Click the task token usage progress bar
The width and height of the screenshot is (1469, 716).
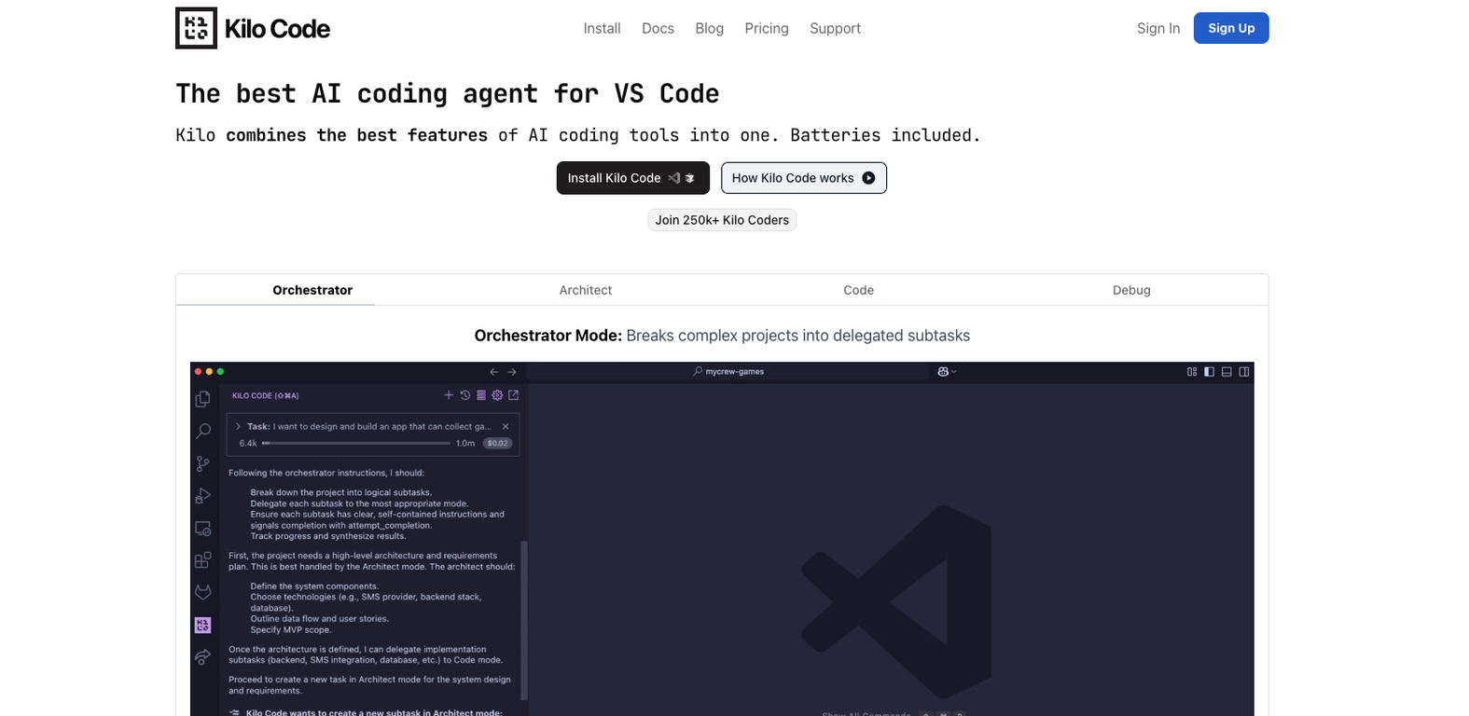[x=355, y=444]
